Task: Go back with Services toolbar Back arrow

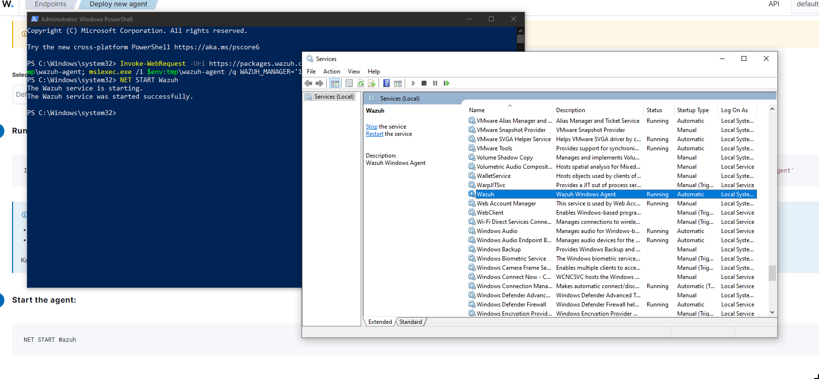Action: (308, 83)
